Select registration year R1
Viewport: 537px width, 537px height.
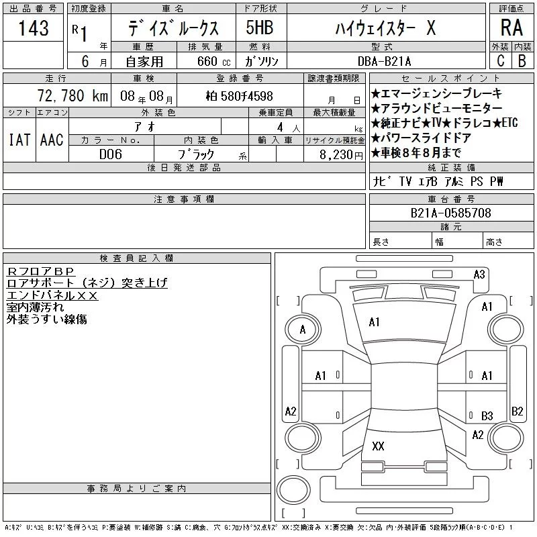point(80,33)
